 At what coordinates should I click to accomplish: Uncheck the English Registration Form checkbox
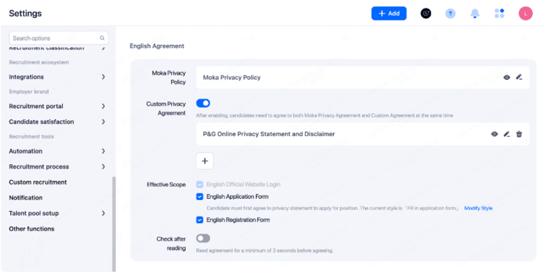point(200,220)
